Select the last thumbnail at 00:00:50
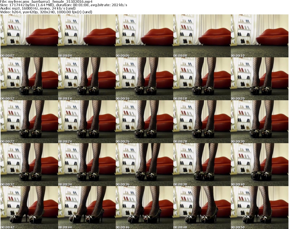Viewport: 289px width, 229px height. [259, 208]
